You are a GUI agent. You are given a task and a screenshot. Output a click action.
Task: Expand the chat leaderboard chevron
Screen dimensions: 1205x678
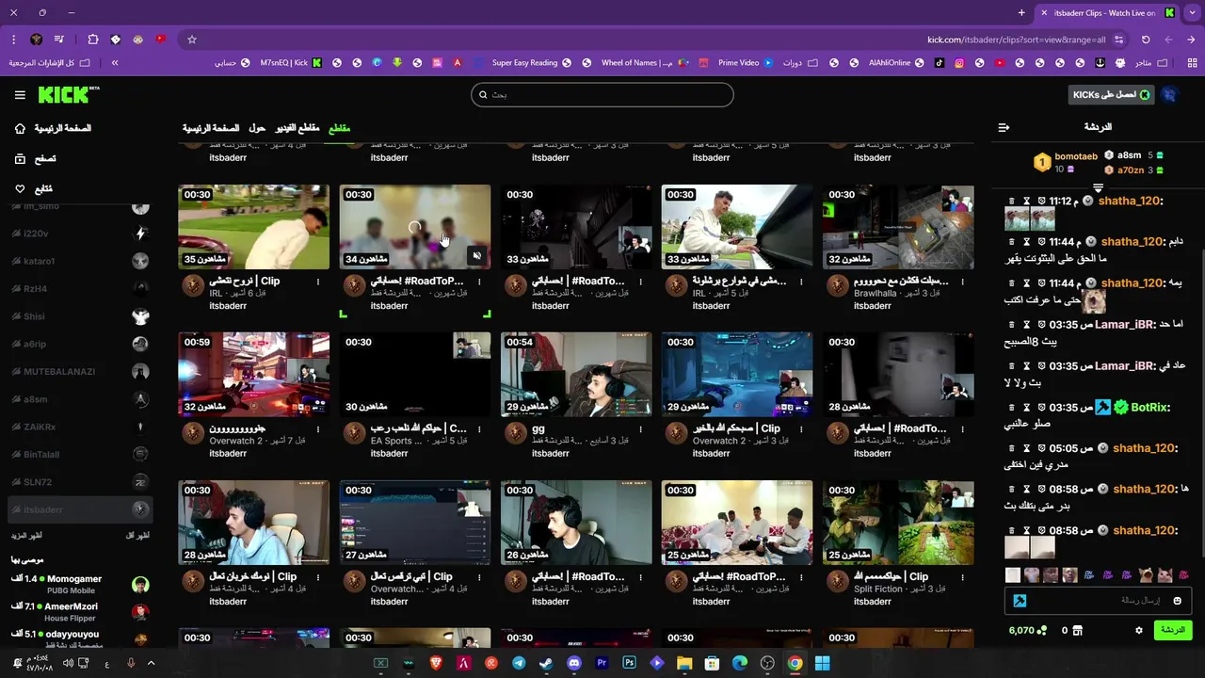tap(1098, 188)
